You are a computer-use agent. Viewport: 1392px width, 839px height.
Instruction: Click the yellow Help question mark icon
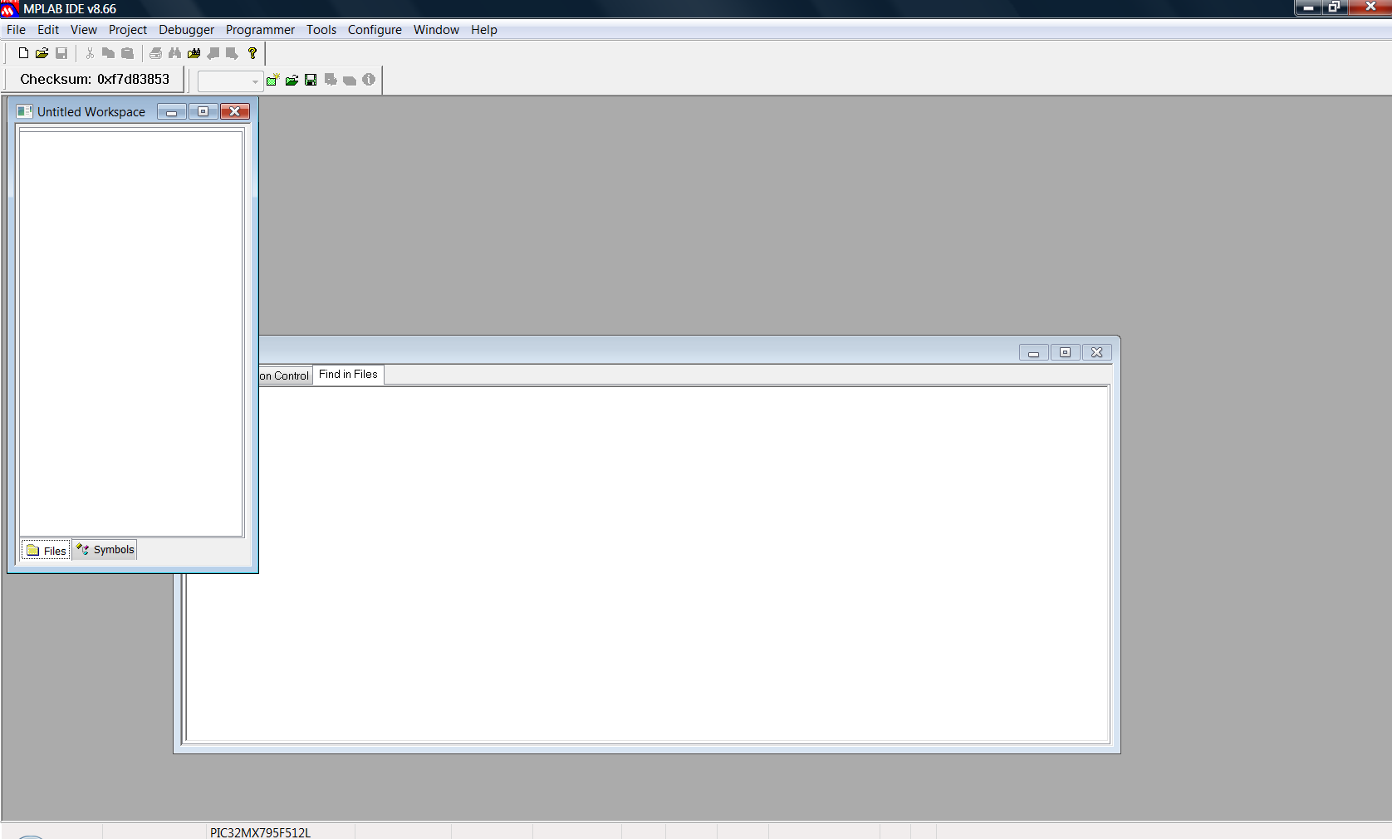252,53
